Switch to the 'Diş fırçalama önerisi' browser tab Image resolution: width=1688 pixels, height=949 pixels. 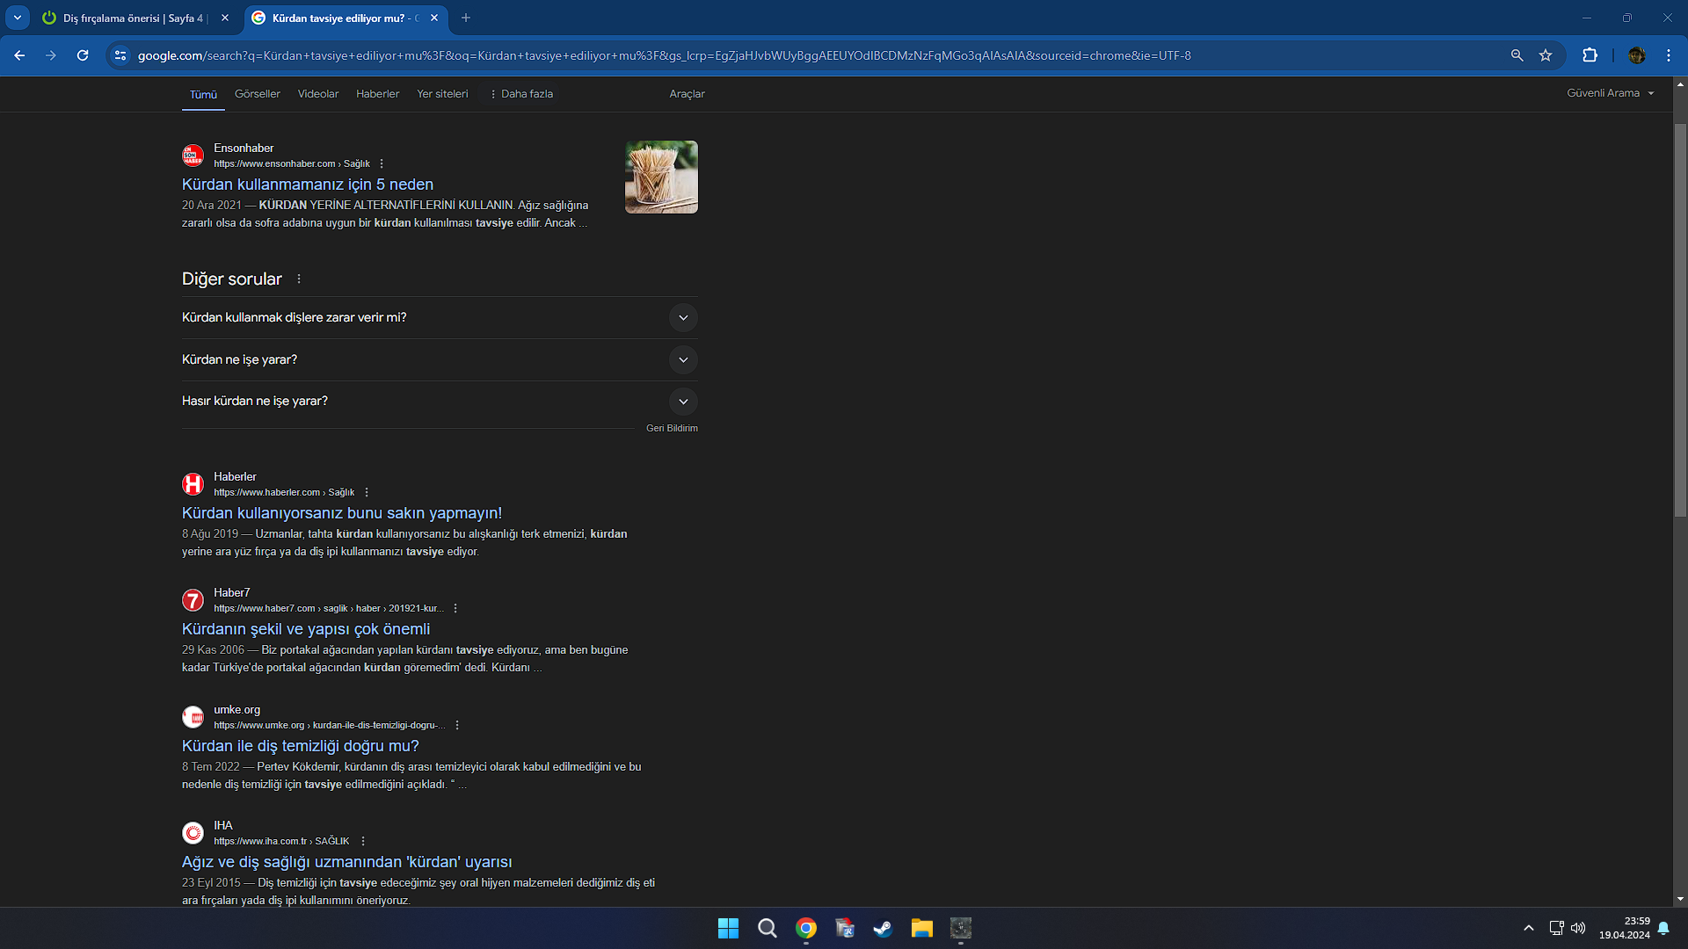pyautogui.click(x=132, y=18)
